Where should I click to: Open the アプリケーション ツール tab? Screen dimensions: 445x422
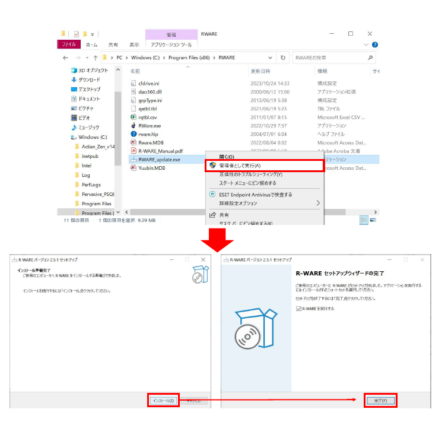coord(171,45)
